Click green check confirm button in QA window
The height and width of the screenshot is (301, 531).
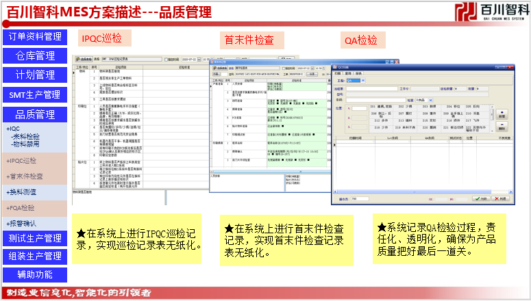tap(481, 199)
